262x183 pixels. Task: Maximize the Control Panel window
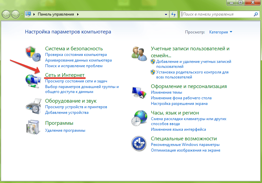(240, 2)
